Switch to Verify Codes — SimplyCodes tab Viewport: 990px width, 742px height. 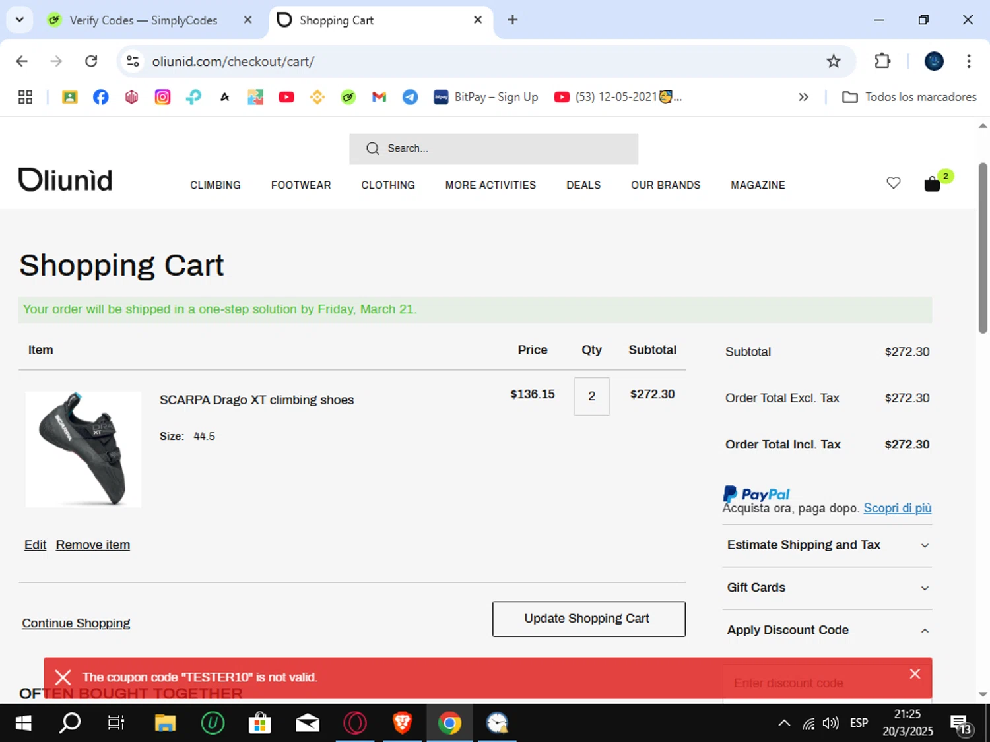click(143, 20)
